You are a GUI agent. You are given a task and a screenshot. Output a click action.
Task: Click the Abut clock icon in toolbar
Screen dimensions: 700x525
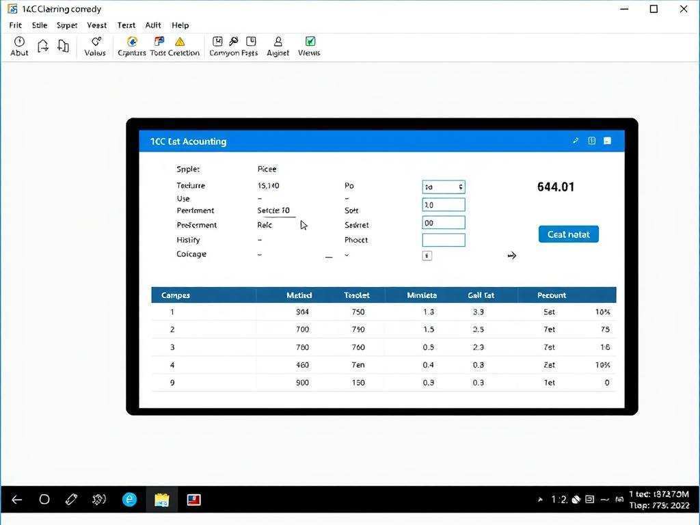click(x=19, y=42)
